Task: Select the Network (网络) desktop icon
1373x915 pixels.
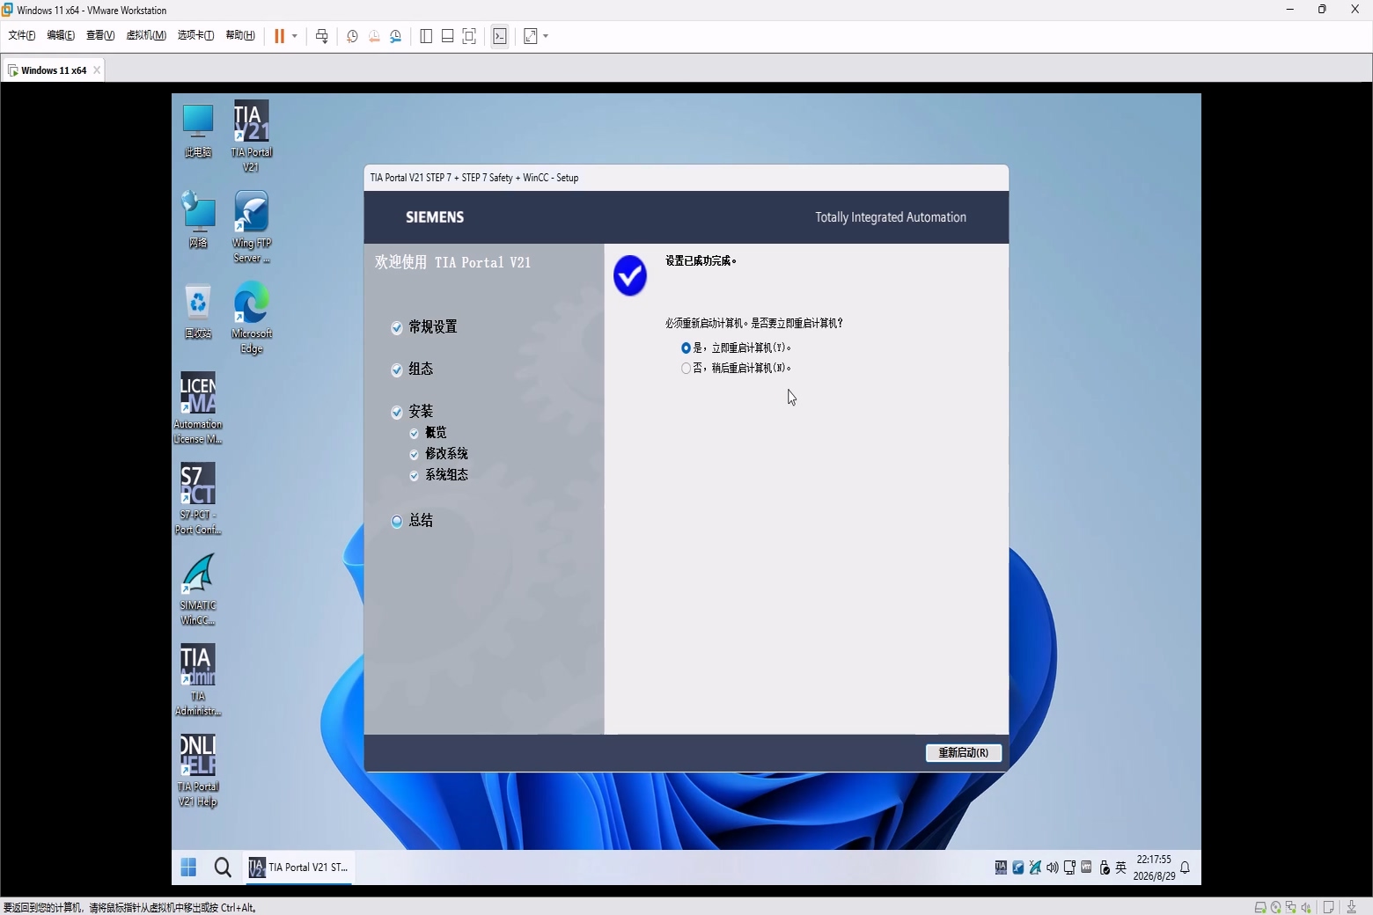Action: click(198, 220)
